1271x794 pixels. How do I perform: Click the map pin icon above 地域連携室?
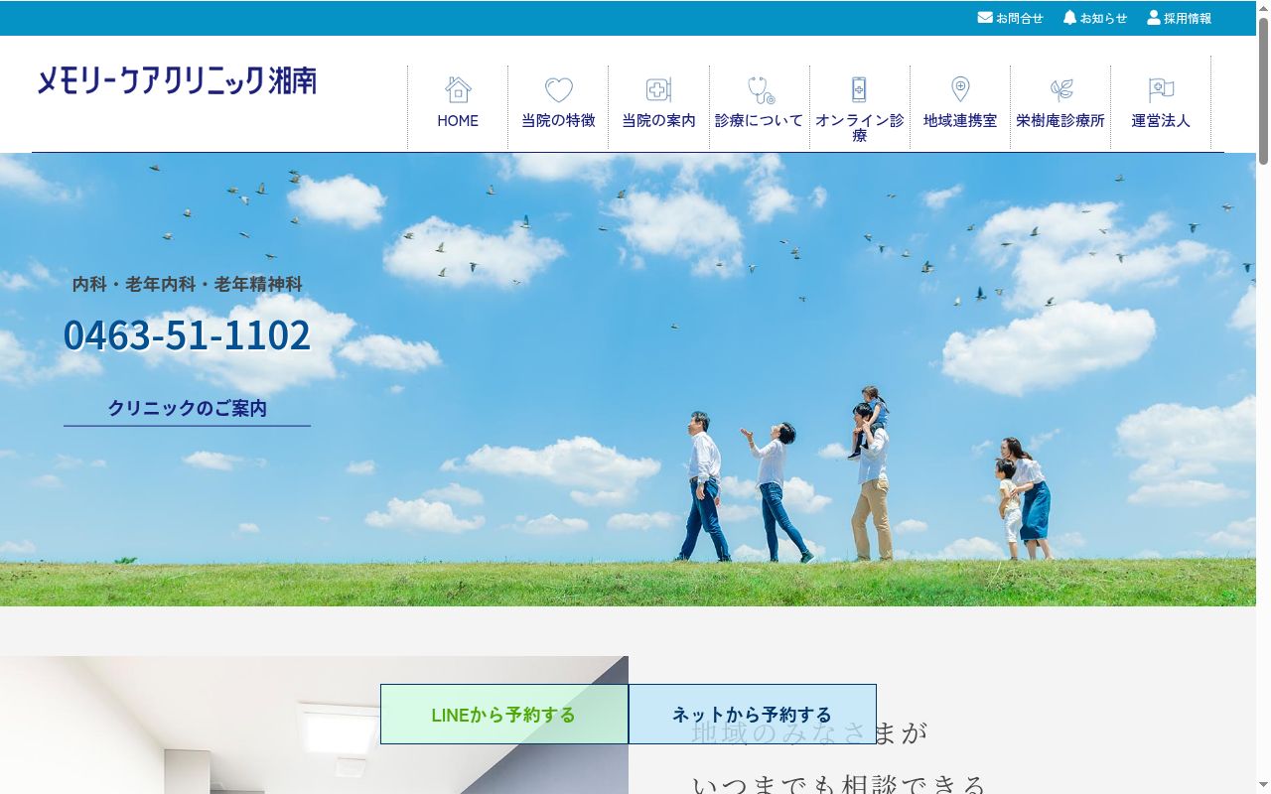pos(960,89)
